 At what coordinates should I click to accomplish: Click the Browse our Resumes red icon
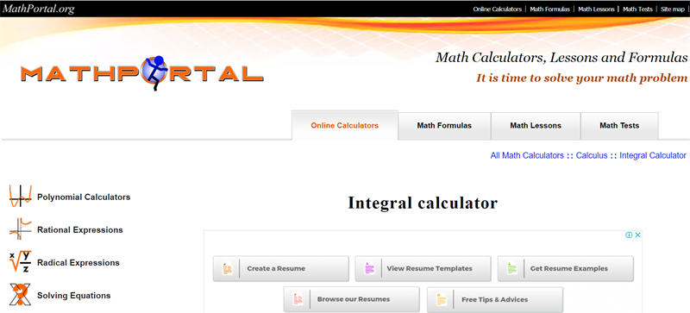point(298,299)
